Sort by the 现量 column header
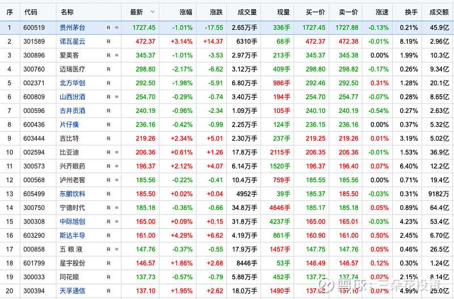Viewport: 454px width, 299px height. tap(283, 12)
